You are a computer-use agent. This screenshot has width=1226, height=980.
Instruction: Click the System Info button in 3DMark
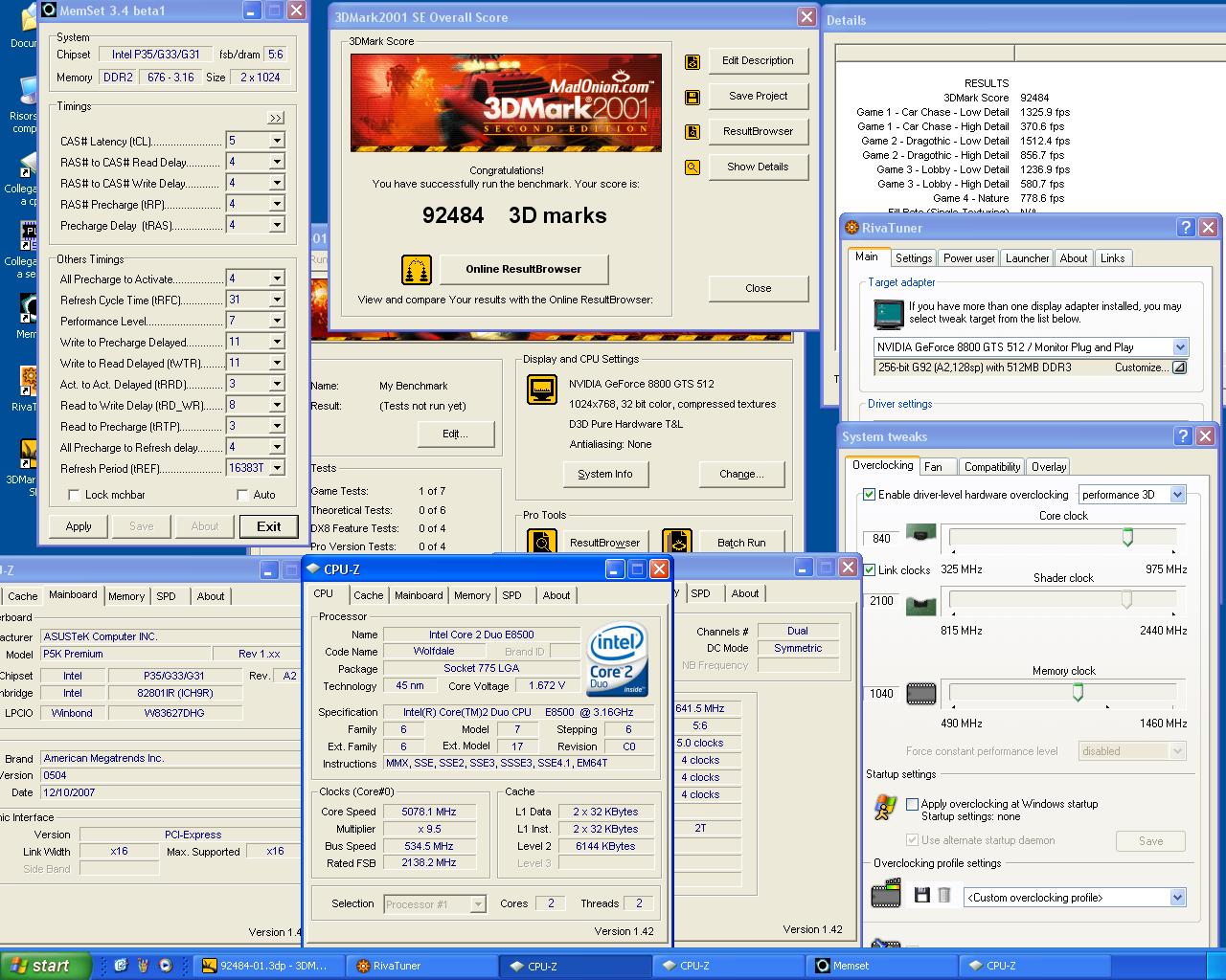605,474
